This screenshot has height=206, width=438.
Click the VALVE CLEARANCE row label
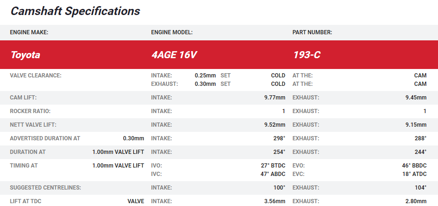pyautogui.click(x=36, y=76)
